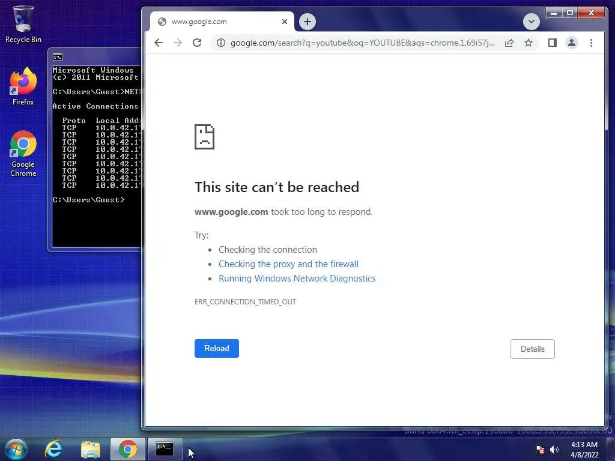Click the Command Prompt title bar icon
Image resolution: width=615 pixels, height=461 pixels.
pyautogui.click(x=57, y=57)
